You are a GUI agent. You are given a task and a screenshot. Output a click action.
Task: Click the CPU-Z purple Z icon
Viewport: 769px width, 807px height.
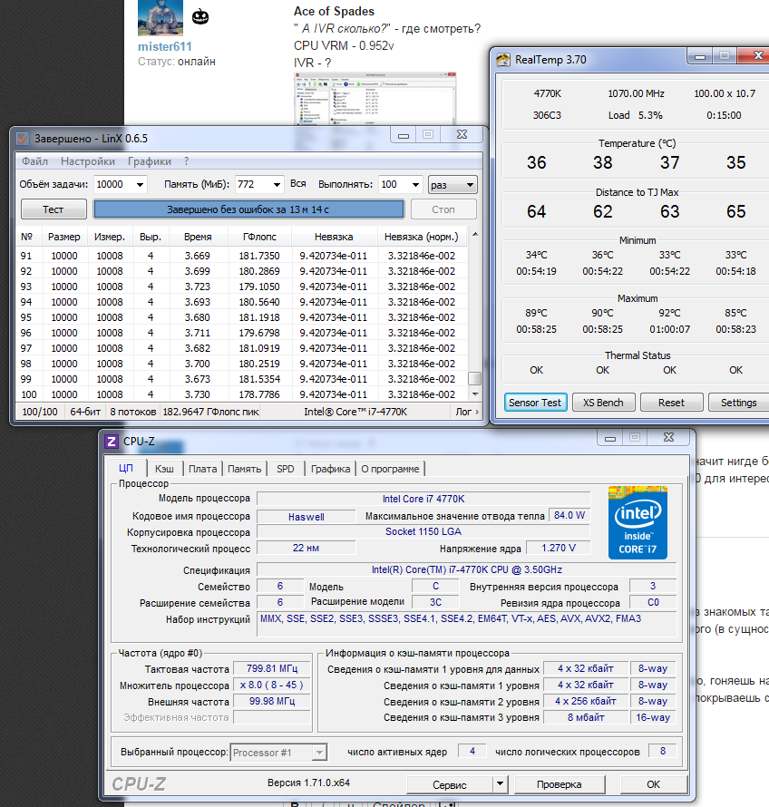(112, 442)
